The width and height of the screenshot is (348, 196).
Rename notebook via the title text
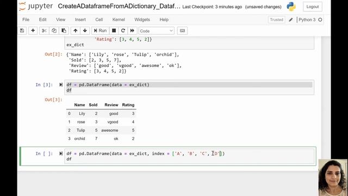pyautogui.click(x=119, y=6)
